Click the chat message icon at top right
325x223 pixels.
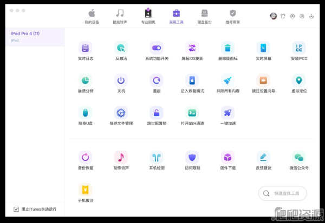[302, 16]
